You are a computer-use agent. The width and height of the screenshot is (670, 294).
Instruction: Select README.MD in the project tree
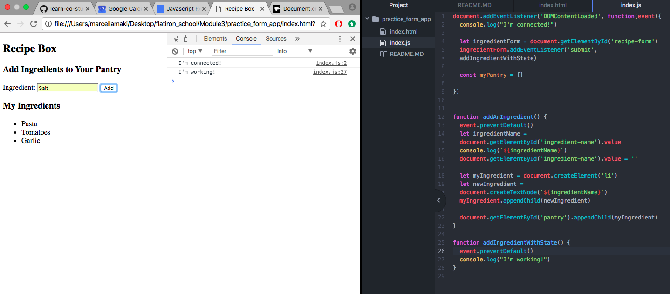click(406, 54)
